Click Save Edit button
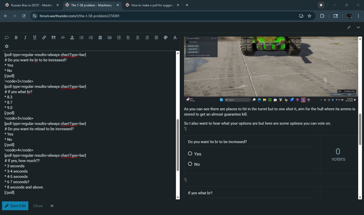Viewport: 364px width, 215px height. (x=15, y=206)
